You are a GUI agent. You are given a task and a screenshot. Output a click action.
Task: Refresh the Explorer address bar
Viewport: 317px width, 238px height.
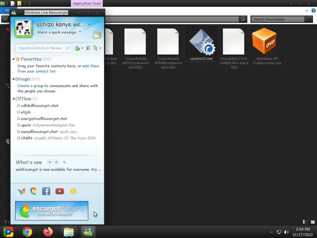click(243, 19)
